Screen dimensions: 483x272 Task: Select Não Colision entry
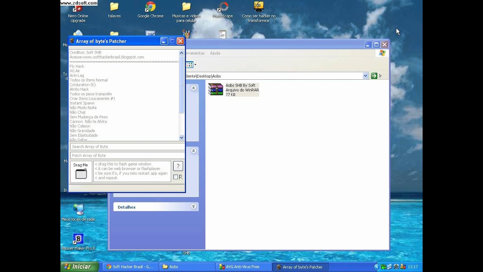(x=80, y=126)
